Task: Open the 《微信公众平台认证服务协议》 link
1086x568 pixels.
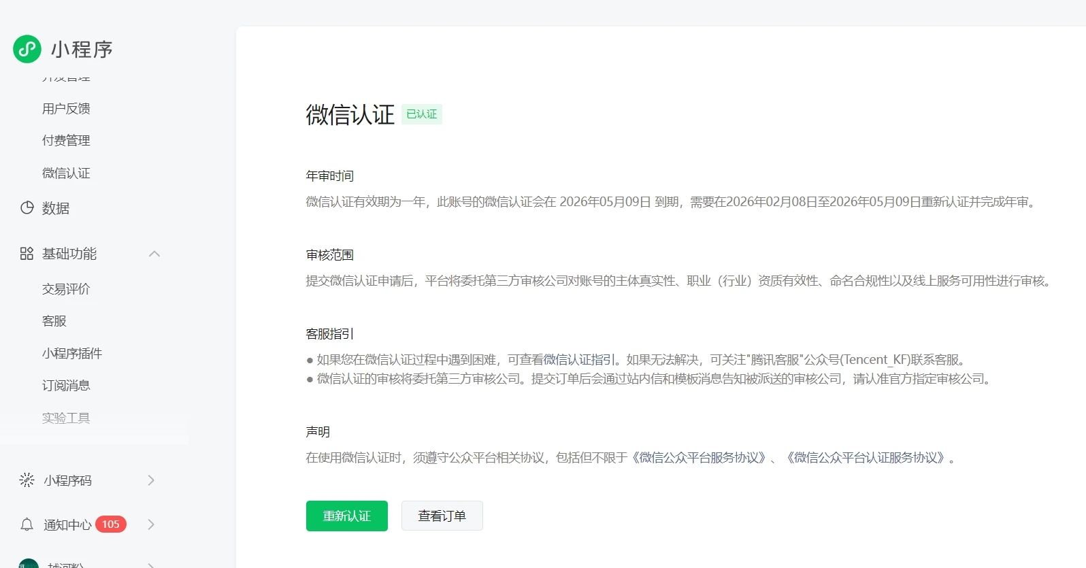Action: [x=866, y=458]
